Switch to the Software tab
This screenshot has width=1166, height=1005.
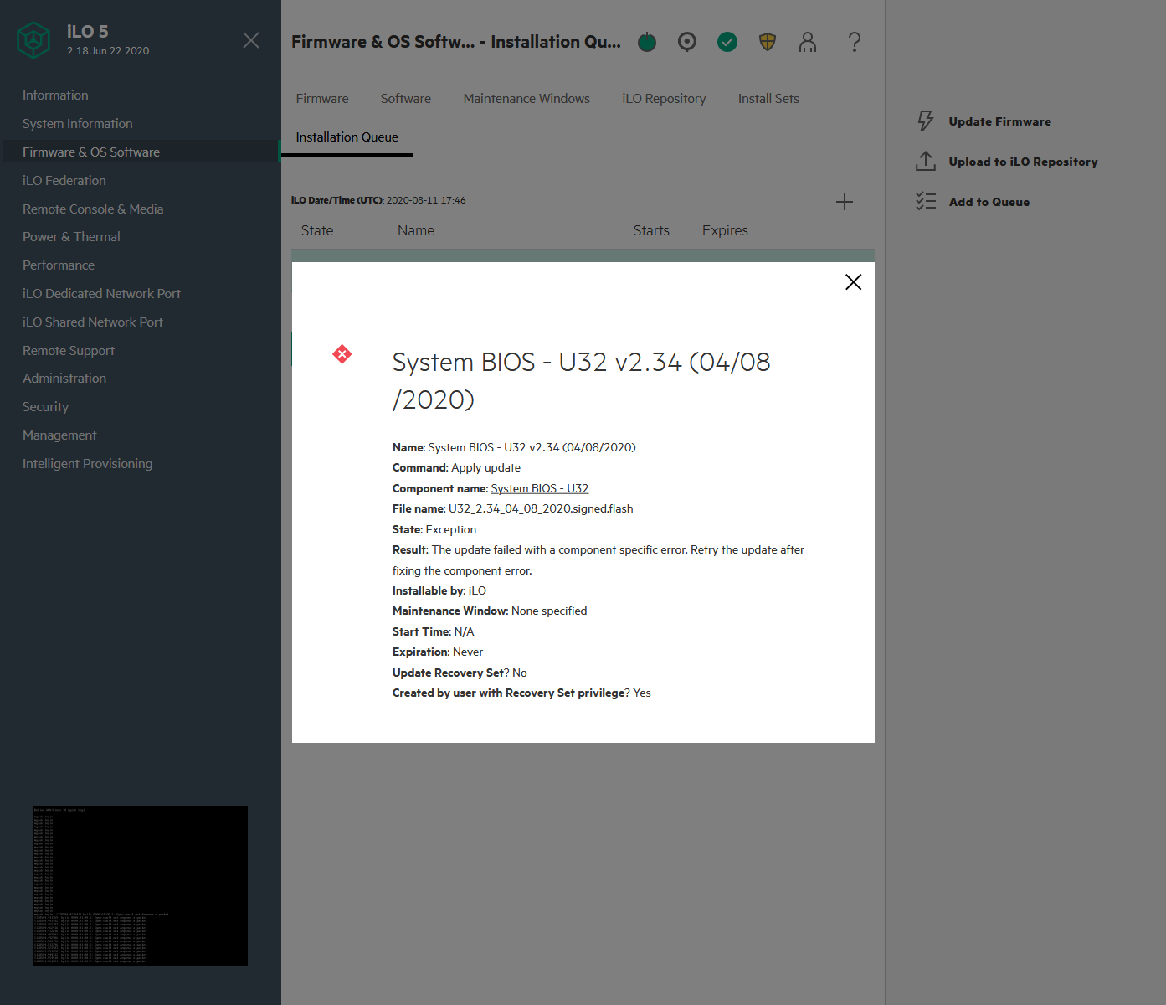tap(406, 99)
